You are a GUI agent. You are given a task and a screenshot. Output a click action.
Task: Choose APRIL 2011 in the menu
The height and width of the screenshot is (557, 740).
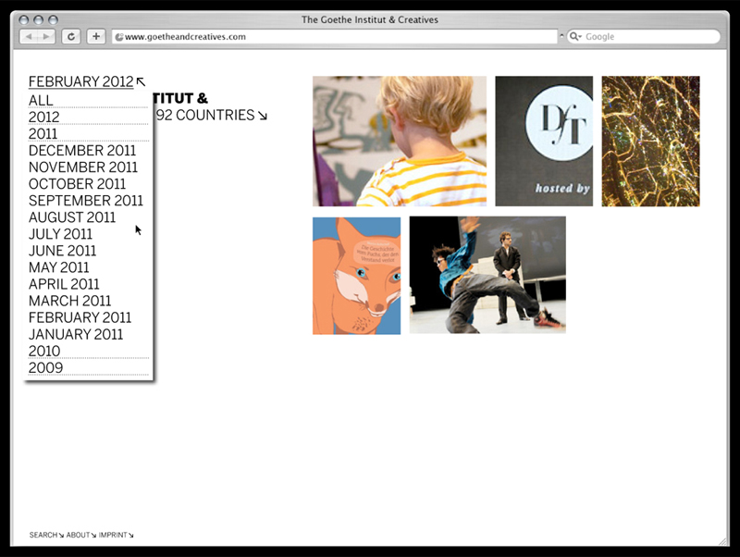click(64, 284)
